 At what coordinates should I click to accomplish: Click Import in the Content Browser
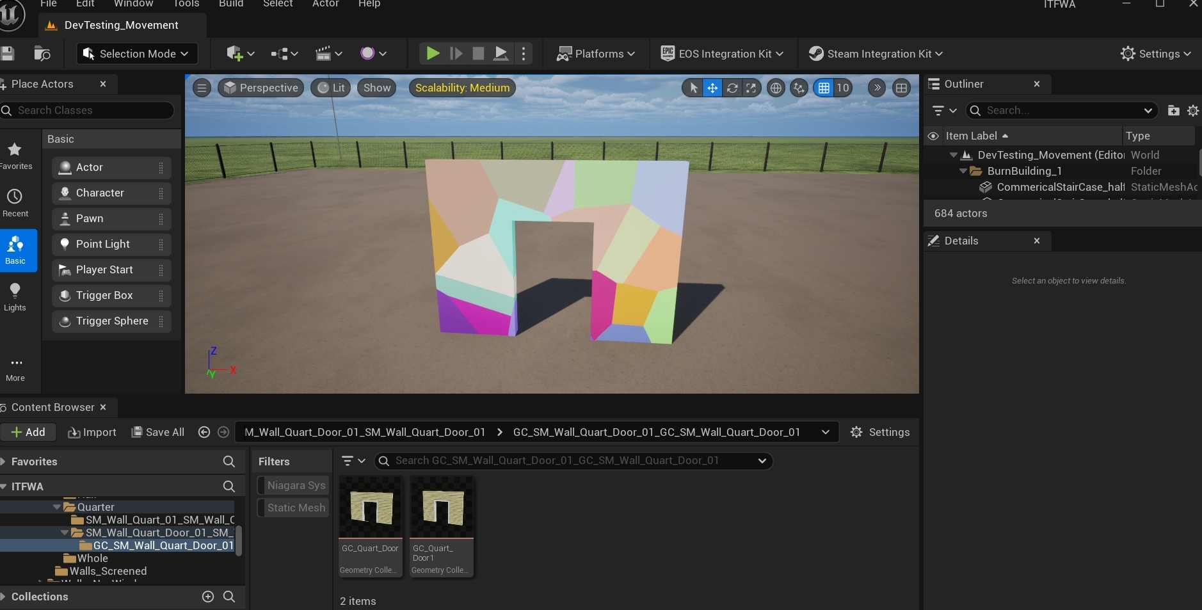tap(92, 432)
